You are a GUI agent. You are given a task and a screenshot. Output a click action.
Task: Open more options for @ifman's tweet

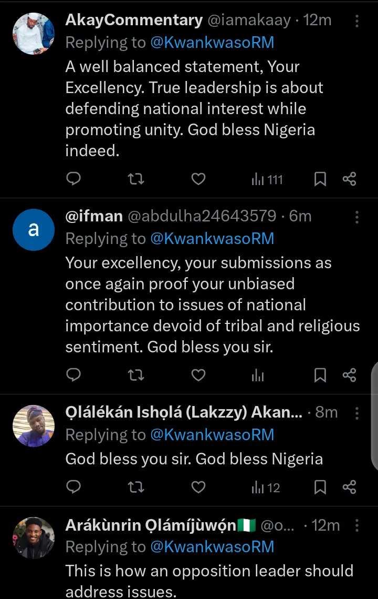pos(357,216)
